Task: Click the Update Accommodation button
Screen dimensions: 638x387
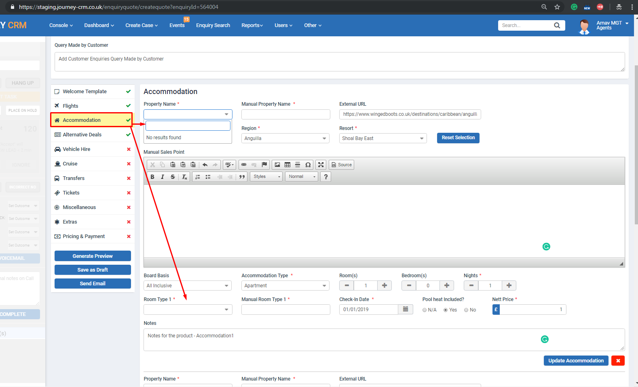Action: click(x=576, y=361)
